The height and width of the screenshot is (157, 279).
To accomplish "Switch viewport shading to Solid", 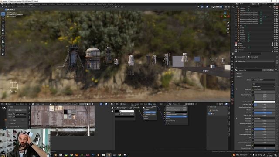I will [x=217, y=7].
